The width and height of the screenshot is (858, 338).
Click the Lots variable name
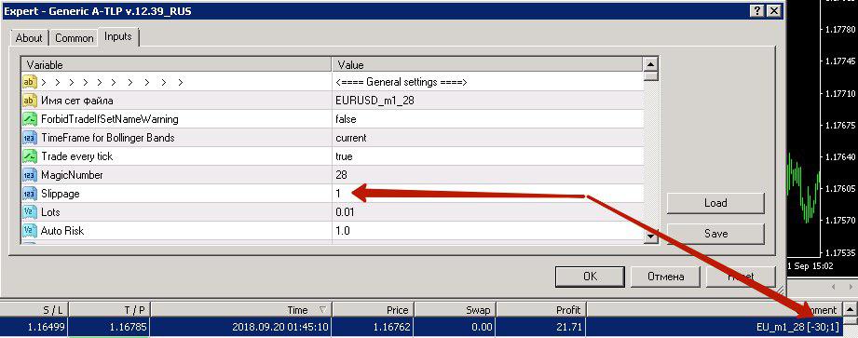[x=50, y=212]
